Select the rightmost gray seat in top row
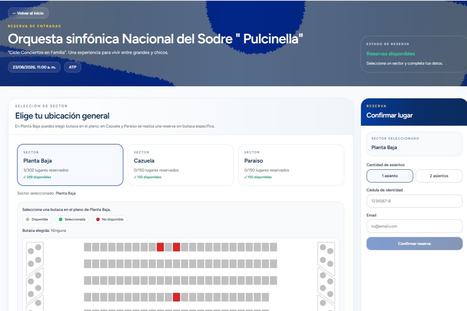 point(273,247)
